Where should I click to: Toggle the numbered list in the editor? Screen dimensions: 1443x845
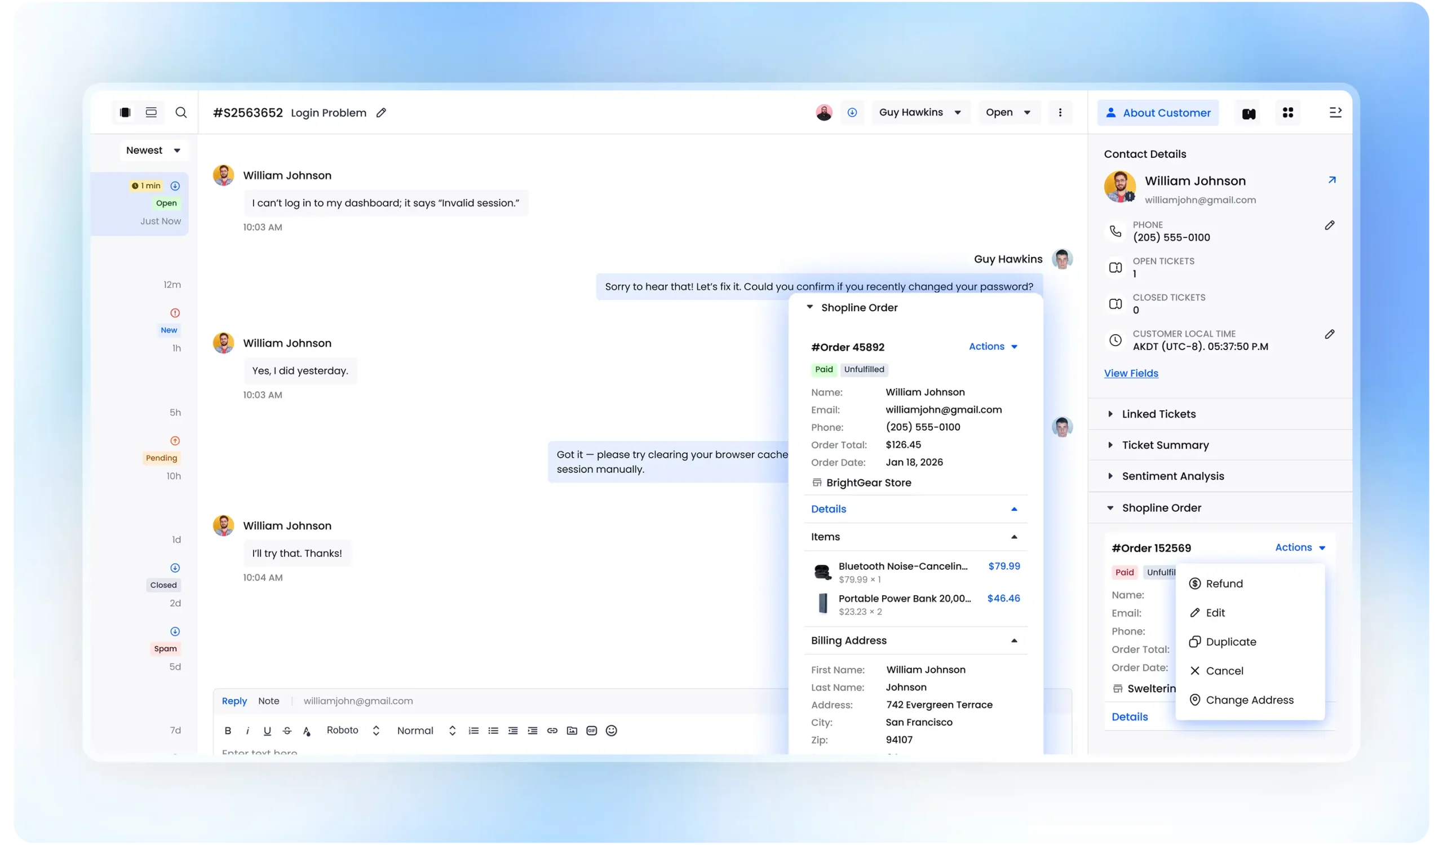[x=473, y=731]
